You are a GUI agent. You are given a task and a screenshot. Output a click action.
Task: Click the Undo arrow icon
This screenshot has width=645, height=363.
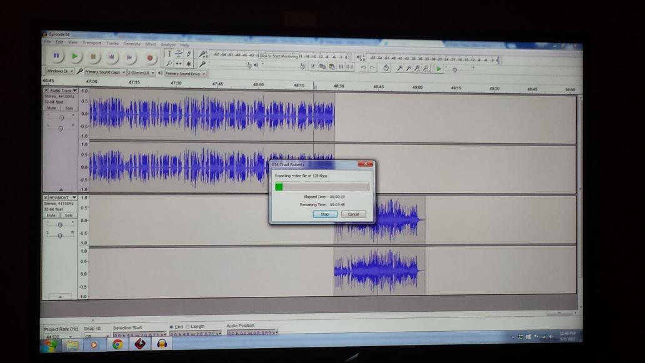click(362, 67)
